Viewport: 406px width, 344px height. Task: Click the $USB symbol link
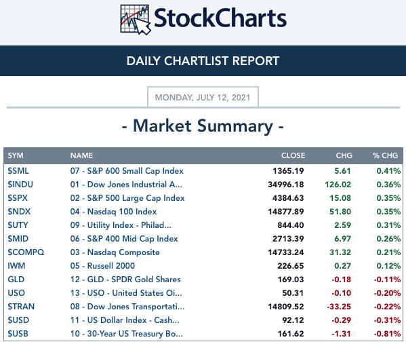point(18,334)
